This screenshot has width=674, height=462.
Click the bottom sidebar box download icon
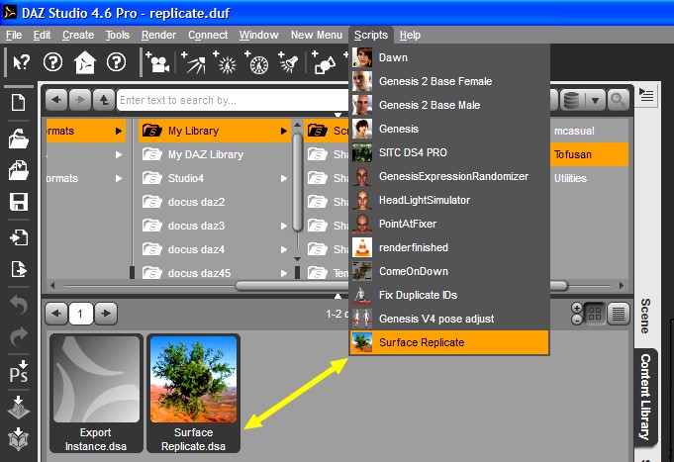(x=19, y=439)
